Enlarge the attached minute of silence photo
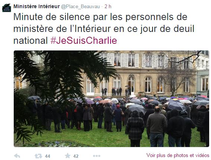This screenshot has height=160, width=211. 111,99
